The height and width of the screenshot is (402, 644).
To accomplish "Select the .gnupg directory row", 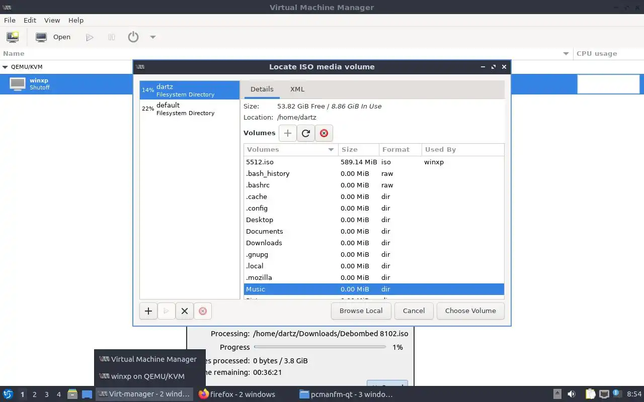I will (x=374, y=254).
